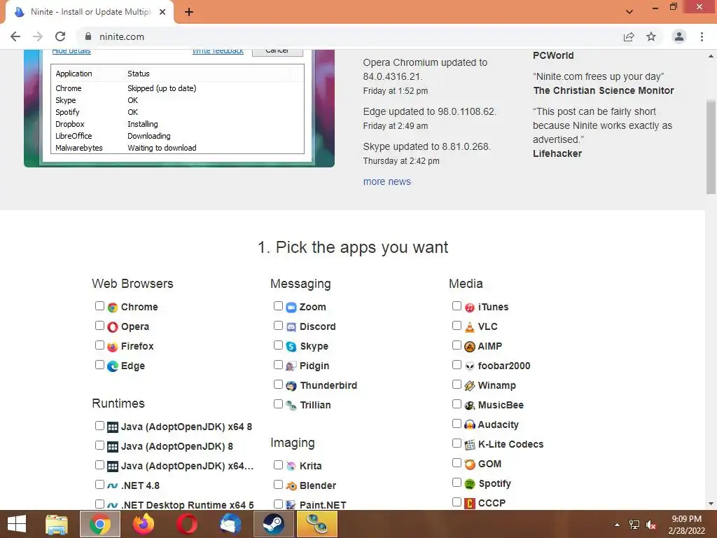Click the foobar2000 alien icon
This screenshot has width=717, height=538.
coord(470,366)
